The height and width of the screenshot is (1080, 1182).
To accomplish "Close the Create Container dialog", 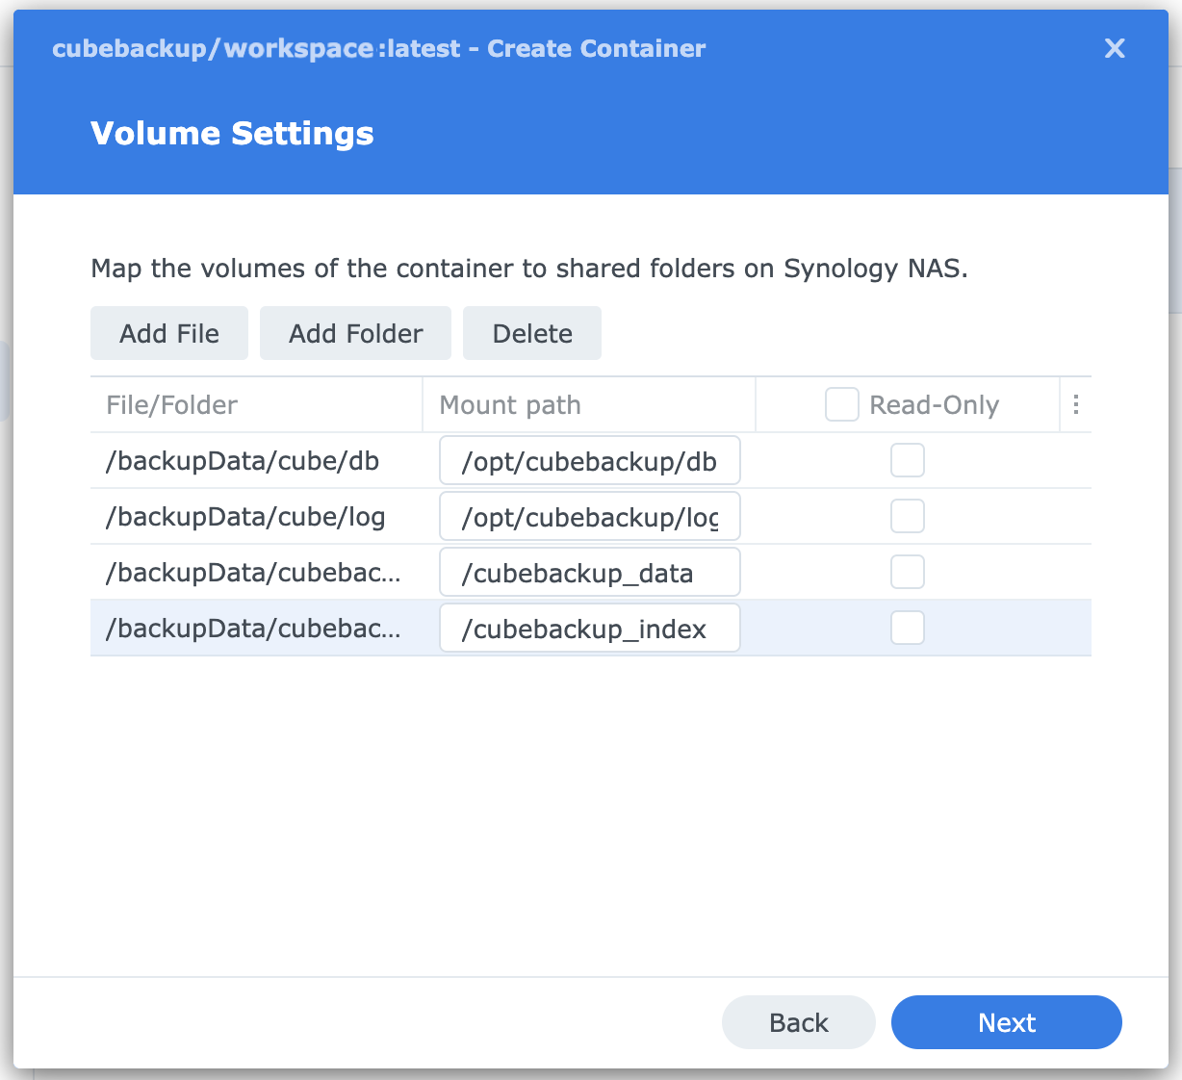I will pyautogui.click(x=1115, y=48).
